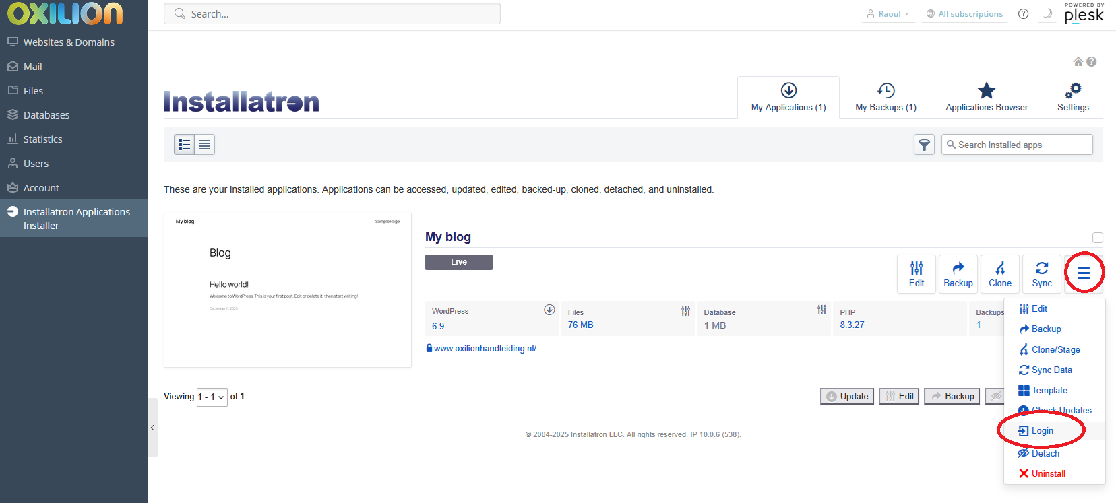
Task: Click the filter funnel icon
Action: click(924, 145)
